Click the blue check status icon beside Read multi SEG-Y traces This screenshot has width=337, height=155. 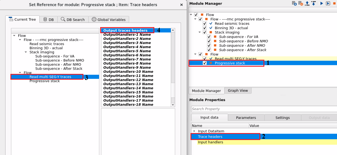point(211,59)
